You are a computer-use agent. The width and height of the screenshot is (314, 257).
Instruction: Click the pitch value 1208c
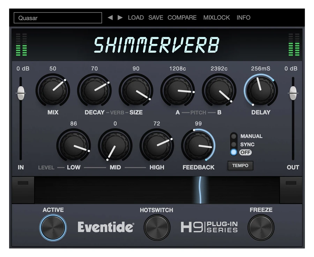(x=178, y=68)
